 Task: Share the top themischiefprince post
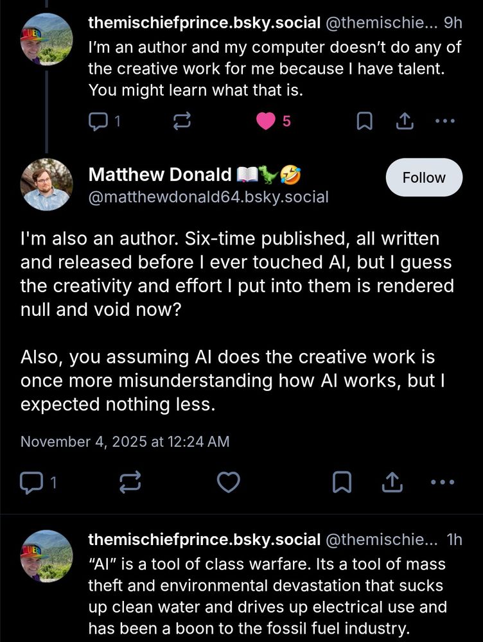405,121
